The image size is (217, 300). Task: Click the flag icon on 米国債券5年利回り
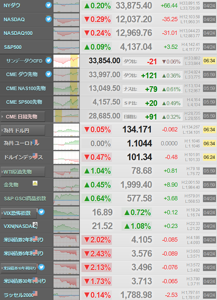pos(35,252)
